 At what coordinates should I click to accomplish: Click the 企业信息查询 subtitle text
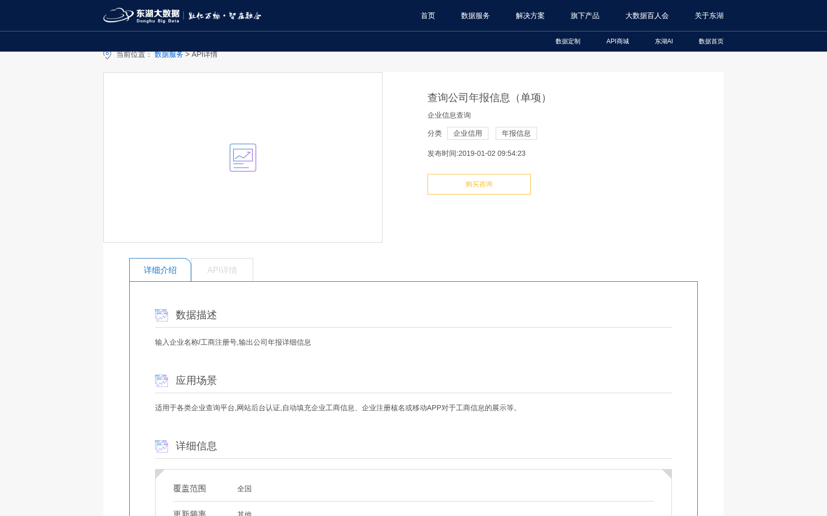click(x=449, y=115)
